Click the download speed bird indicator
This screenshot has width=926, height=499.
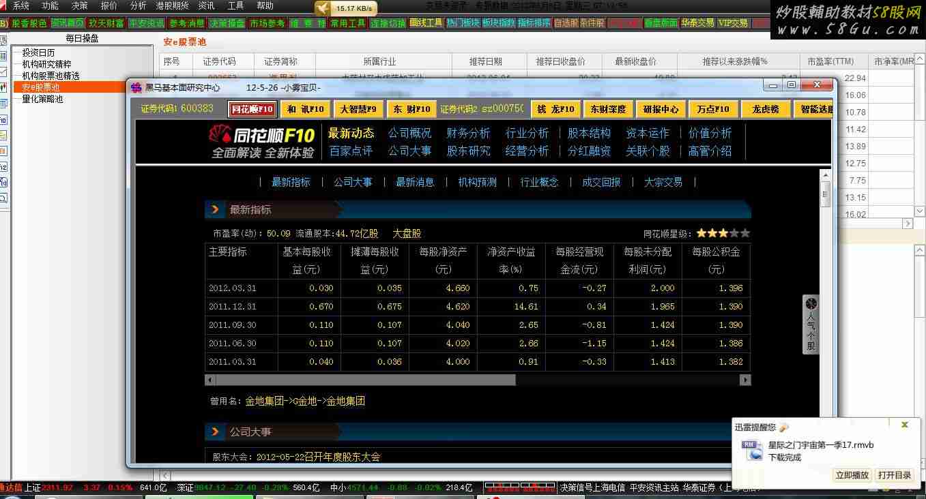pos(346,8)
